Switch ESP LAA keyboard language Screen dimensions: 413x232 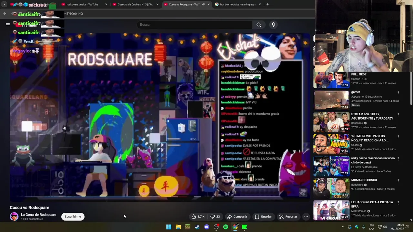click(372, 227)
